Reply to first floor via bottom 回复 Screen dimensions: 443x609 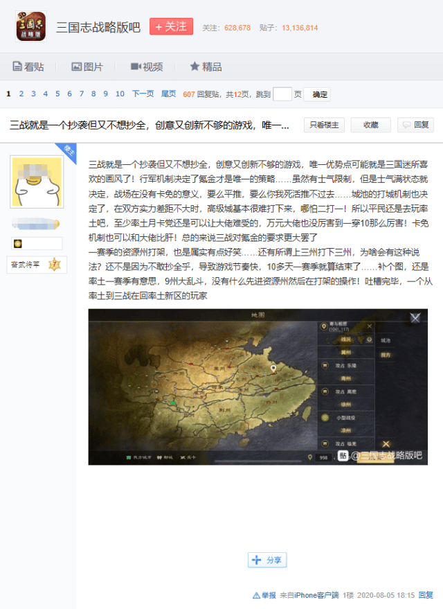coord(426,595)
